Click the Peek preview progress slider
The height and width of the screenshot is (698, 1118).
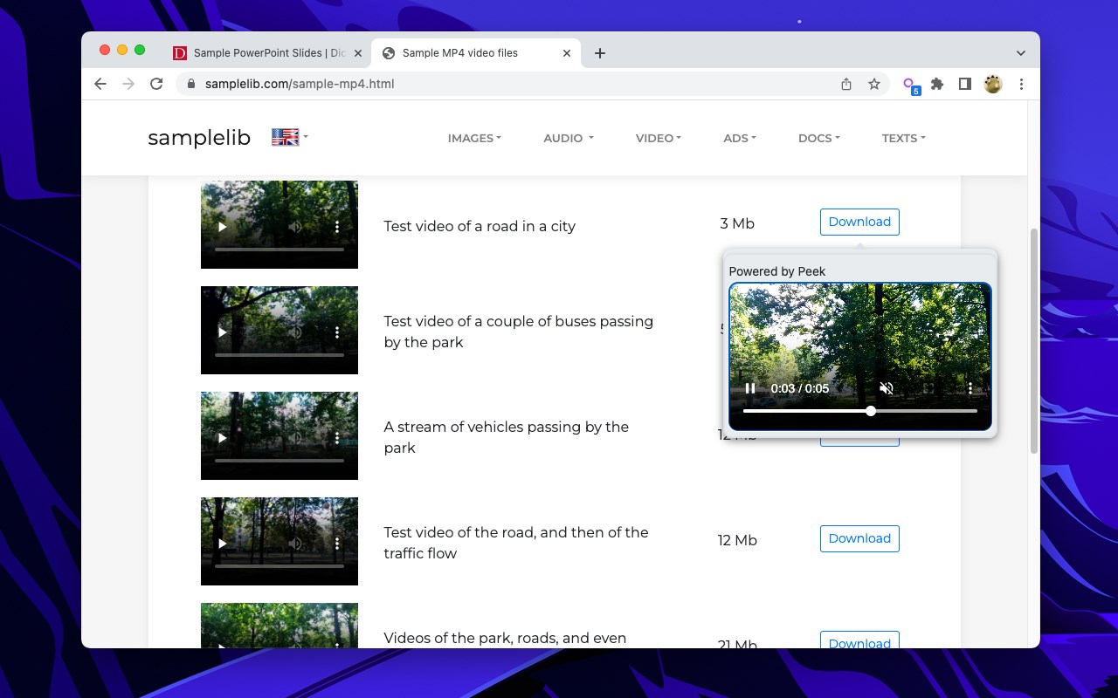860,411
